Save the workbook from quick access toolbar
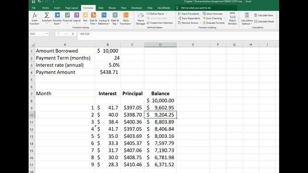308x173 pixels. tap(34, 2)
